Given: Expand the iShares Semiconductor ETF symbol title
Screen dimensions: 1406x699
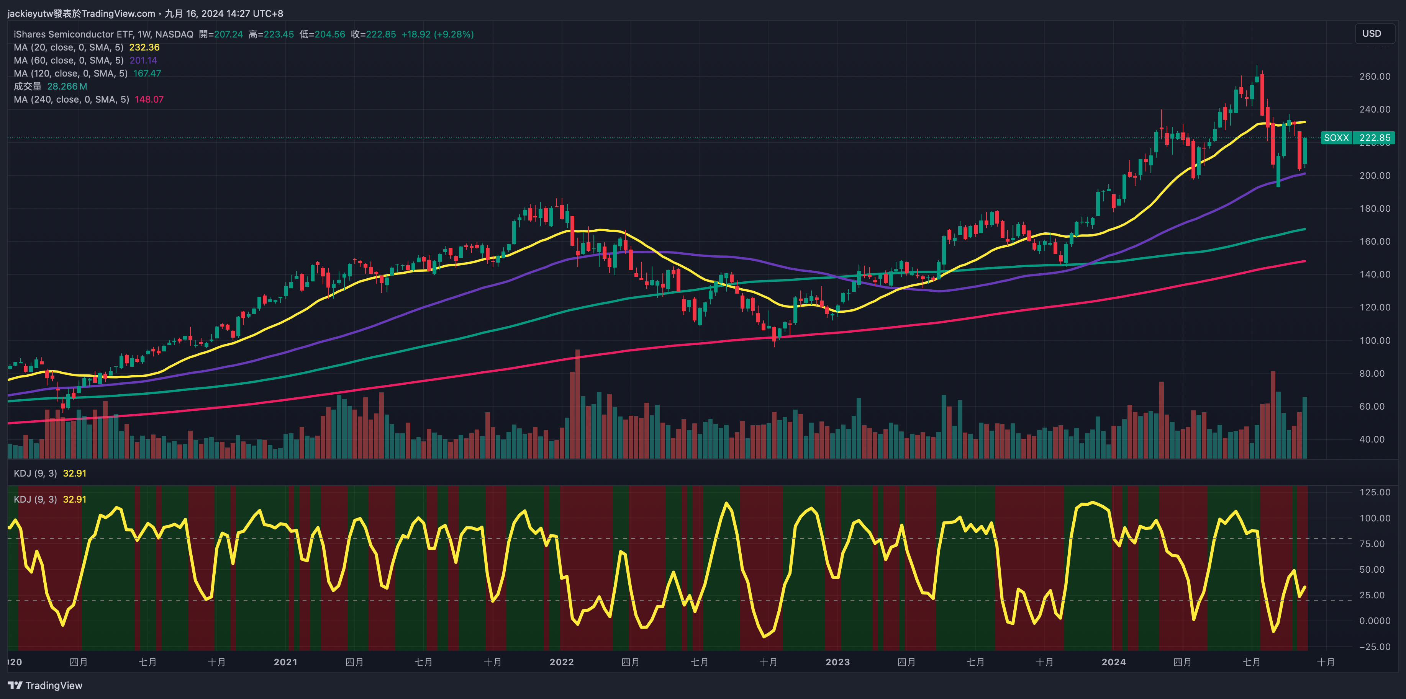Looking at the screenshot, I should (103, 34).
